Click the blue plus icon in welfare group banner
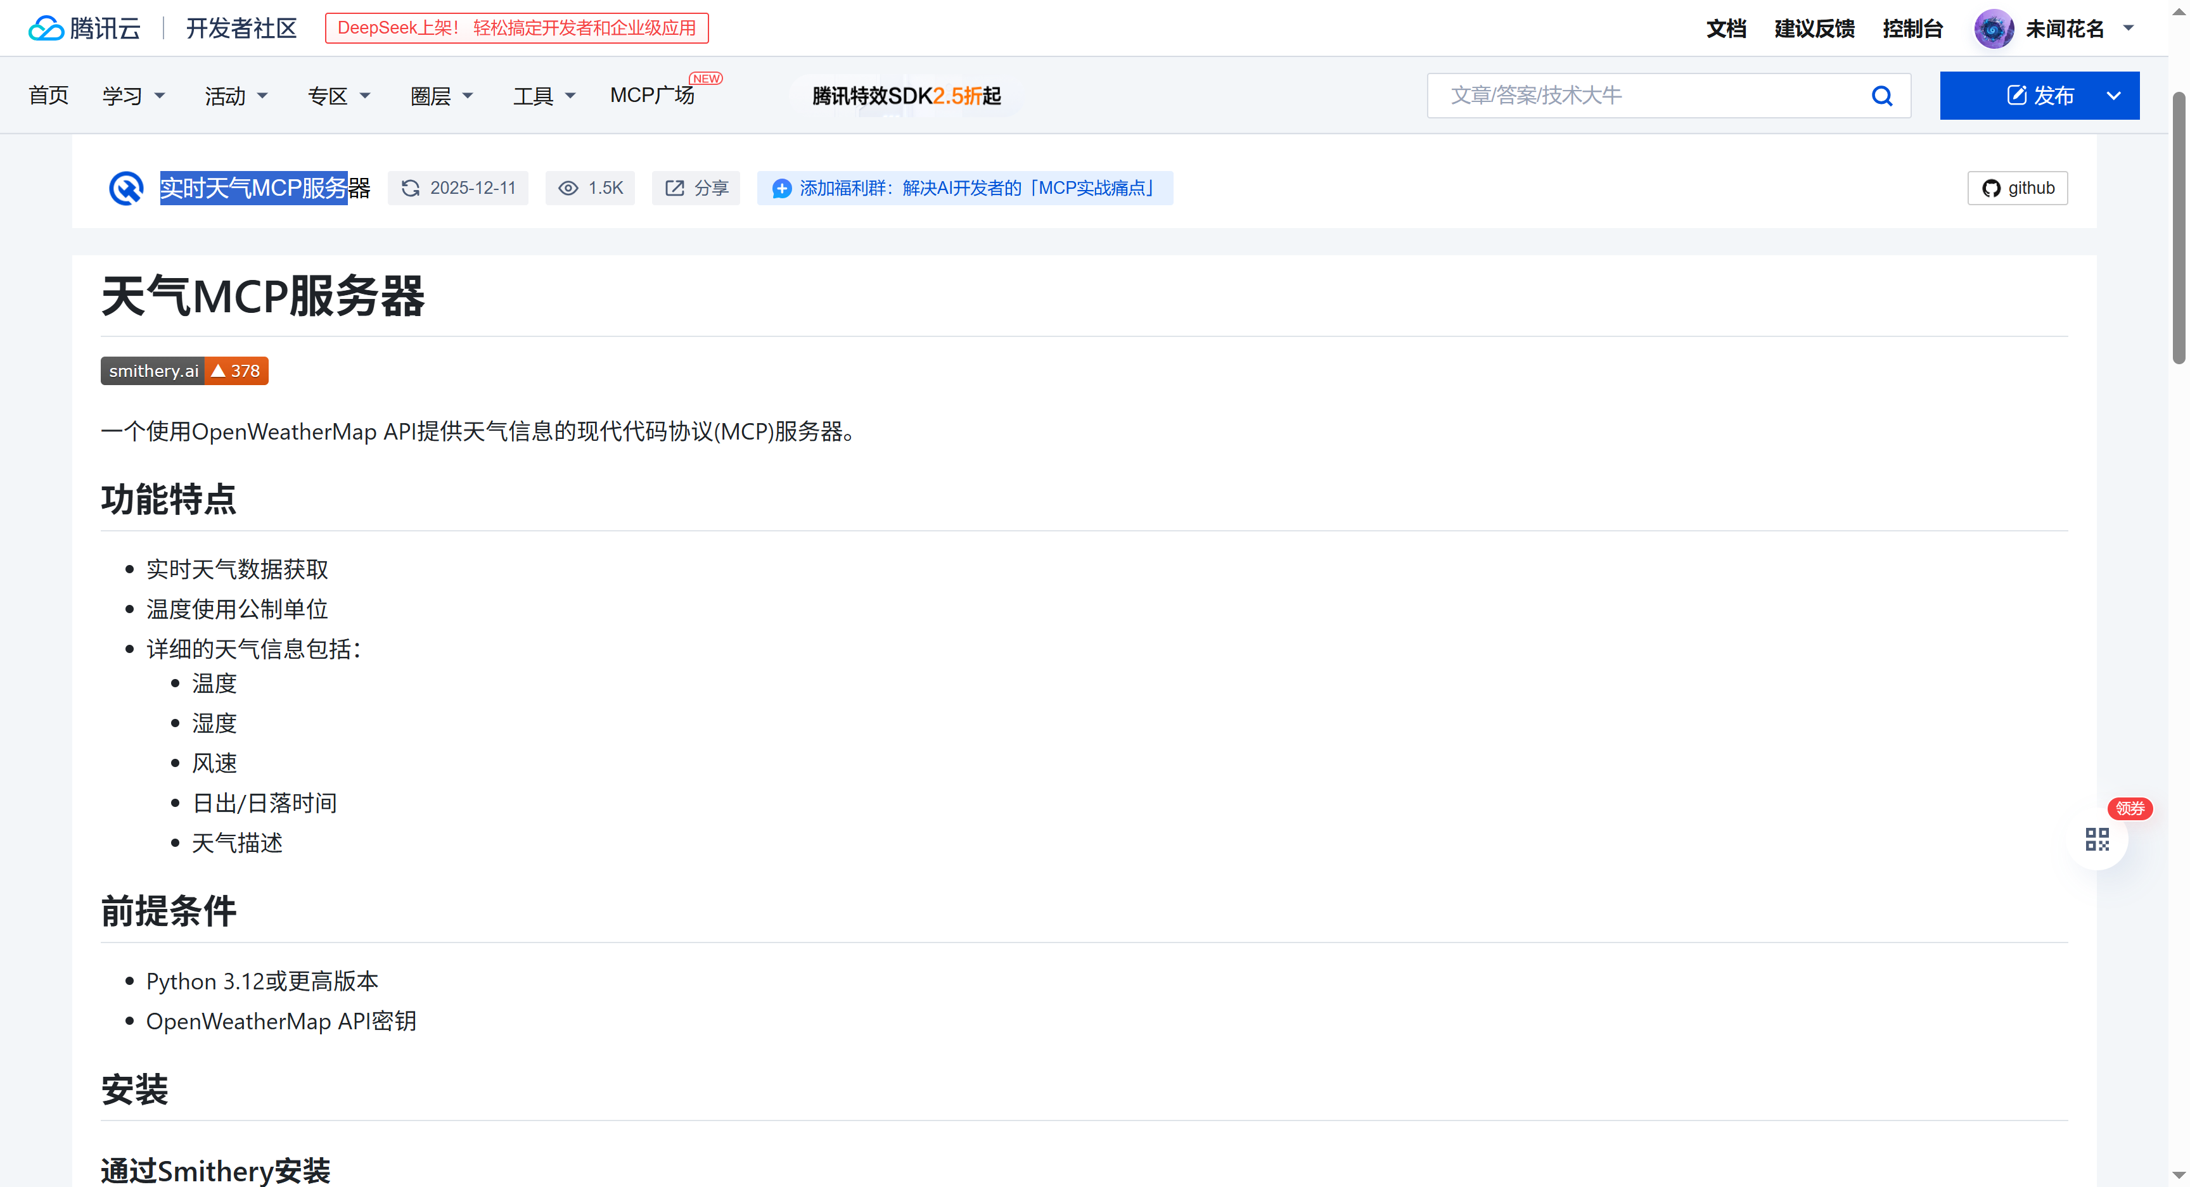The height and width of the screenshot is (1187, 2190). [x=781, y=189]
